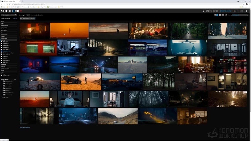
Task: Go to Browse Shots
Action: tap(226, 11)
